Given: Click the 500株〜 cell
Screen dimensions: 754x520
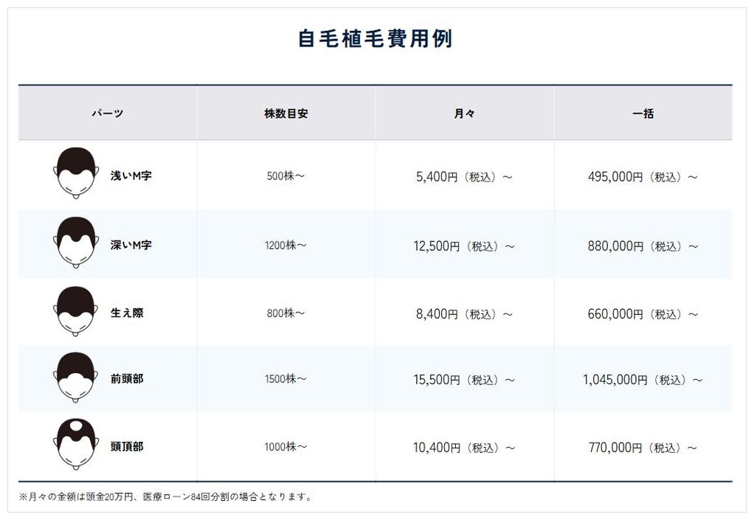Looking at the screenshot, I should [x=286, y=176].
